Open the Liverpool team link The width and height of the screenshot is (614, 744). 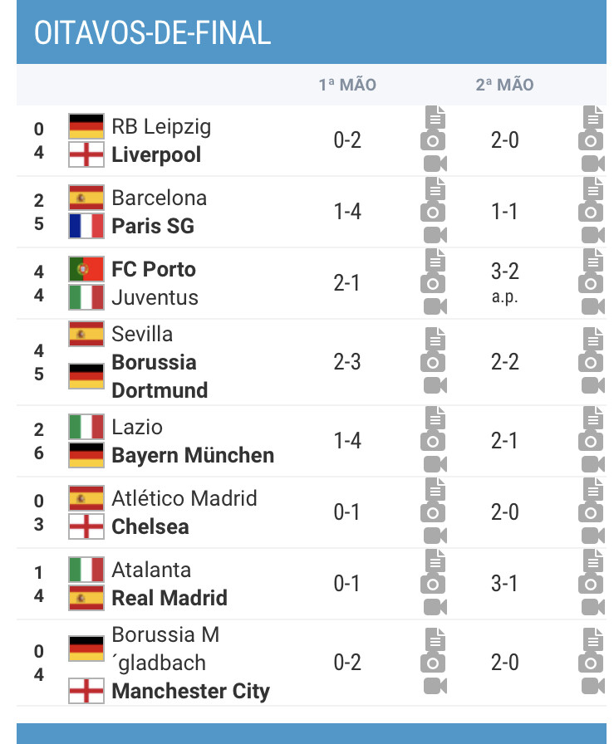(x=156, y=154)
